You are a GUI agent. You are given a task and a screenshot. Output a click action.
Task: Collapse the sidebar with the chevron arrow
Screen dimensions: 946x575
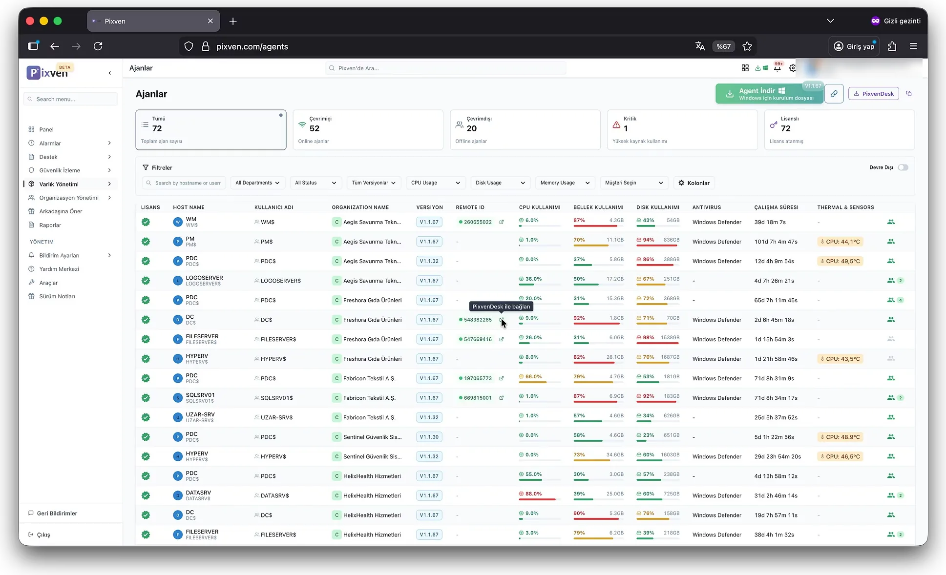click(x=109, y=73)
